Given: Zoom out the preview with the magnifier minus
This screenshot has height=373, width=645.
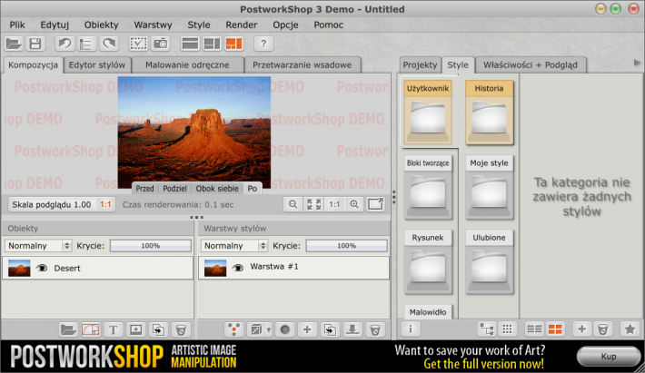Looking at the screenshot, I should (x=293, y=204).
